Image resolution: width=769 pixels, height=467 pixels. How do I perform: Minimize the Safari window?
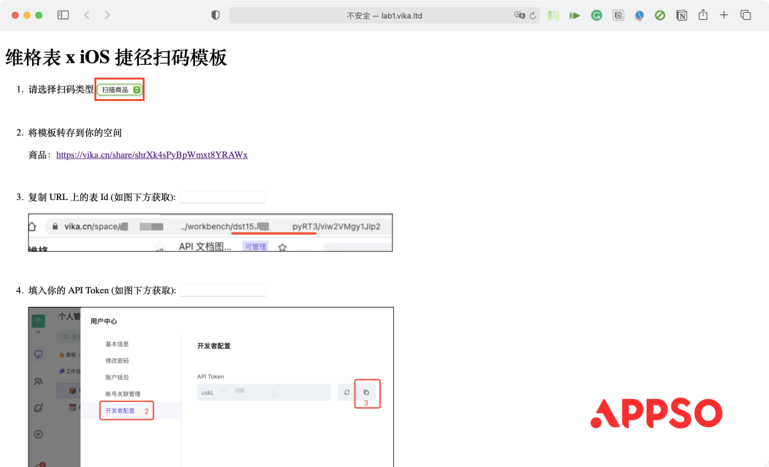[x=27, y=15]
